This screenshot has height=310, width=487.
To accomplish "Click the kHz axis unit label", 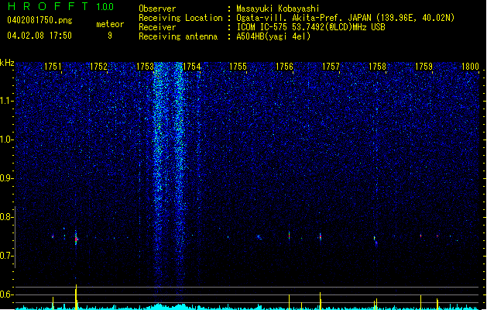I will tap(7, 63).
